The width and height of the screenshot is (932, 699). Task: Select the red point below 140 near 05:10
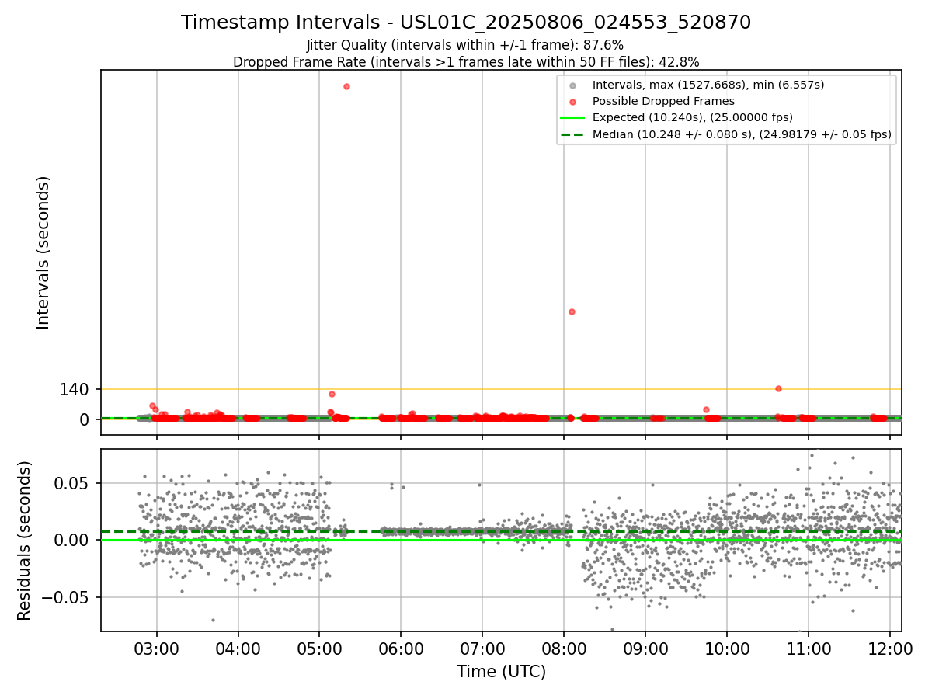(x=332, y=394)
